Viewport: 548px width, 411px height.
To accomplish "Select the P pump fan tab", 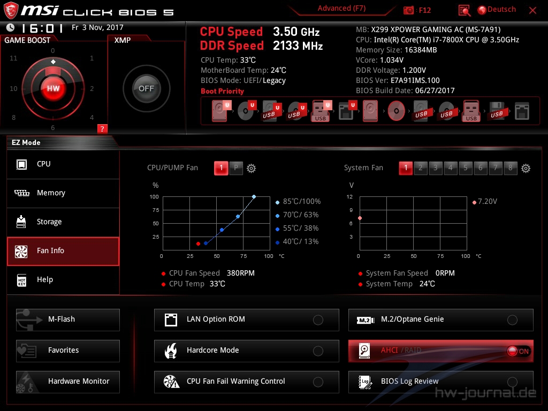I will tap(236, 168).
